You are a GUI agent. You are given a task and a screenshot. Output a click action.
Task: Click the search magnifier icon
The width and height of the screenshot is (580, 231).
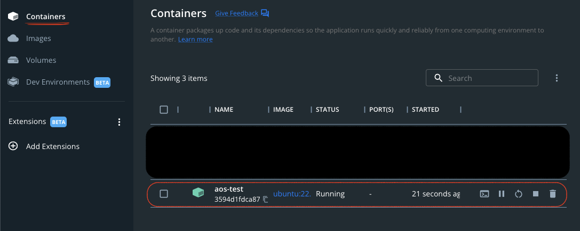click(438, 78)
